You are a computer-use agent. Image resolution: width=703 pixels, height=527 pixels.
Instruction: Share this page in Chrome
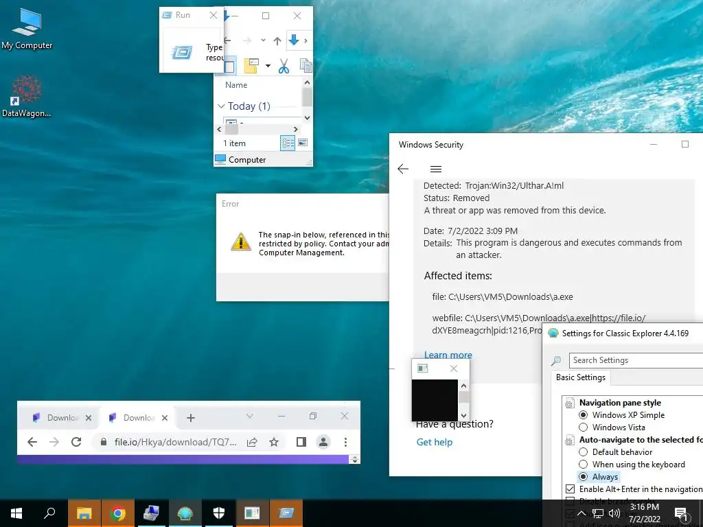coord(252,443)
